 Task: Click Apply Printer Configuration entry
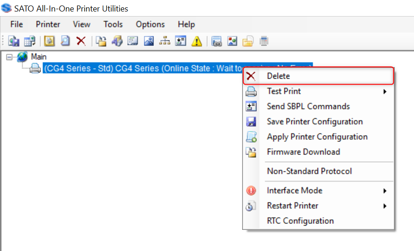tap(317, 137)
